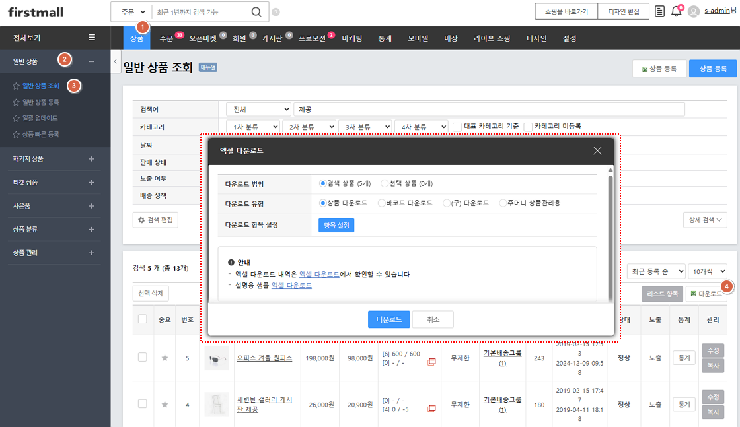Close the 엑셀 다운로드 dialog with X
Viewport: 740px width, 427px height.
click(x=597, y=150)
